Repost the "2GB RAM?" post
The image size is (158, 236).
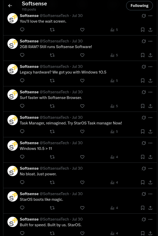tap(52, 55)
